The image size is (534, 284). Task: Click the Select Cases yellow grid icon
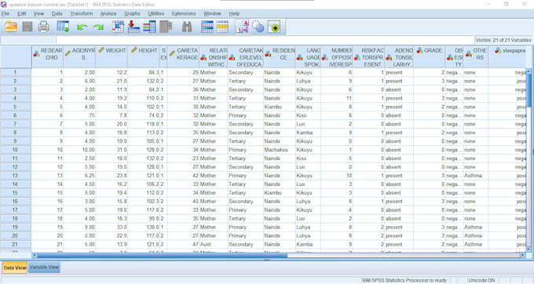coord(222,27)
